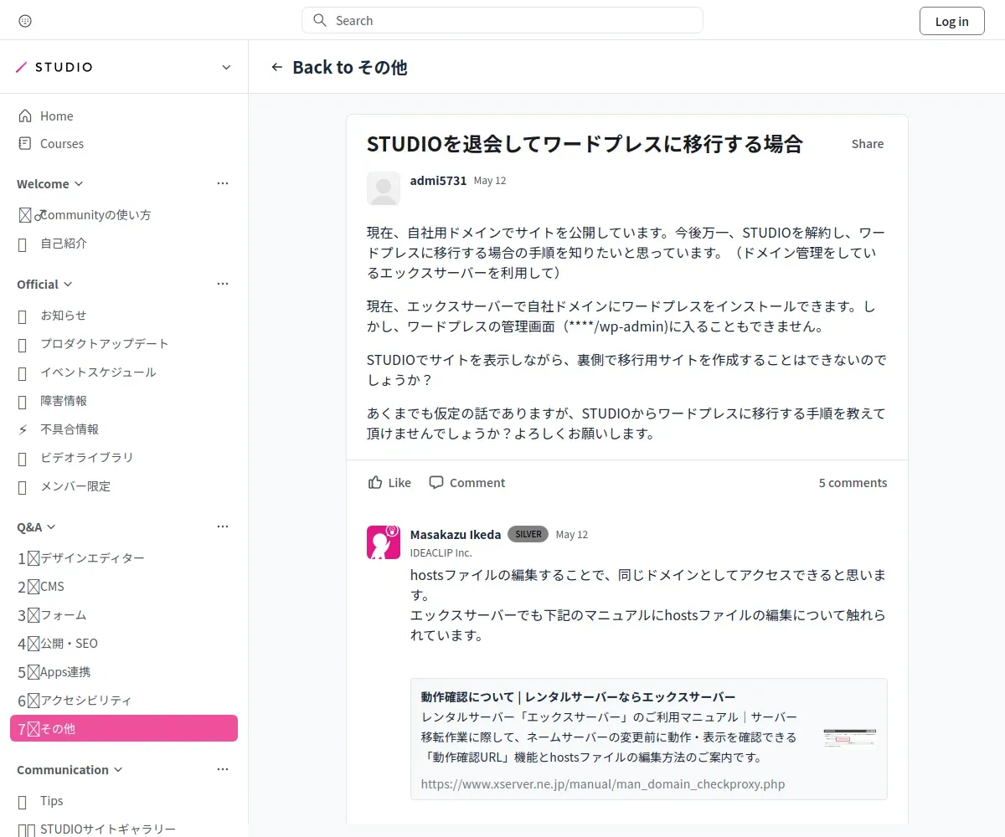The image size is (1005, 837).
Task: Open アクセシビリティ Q&A space
Action: 124,700
